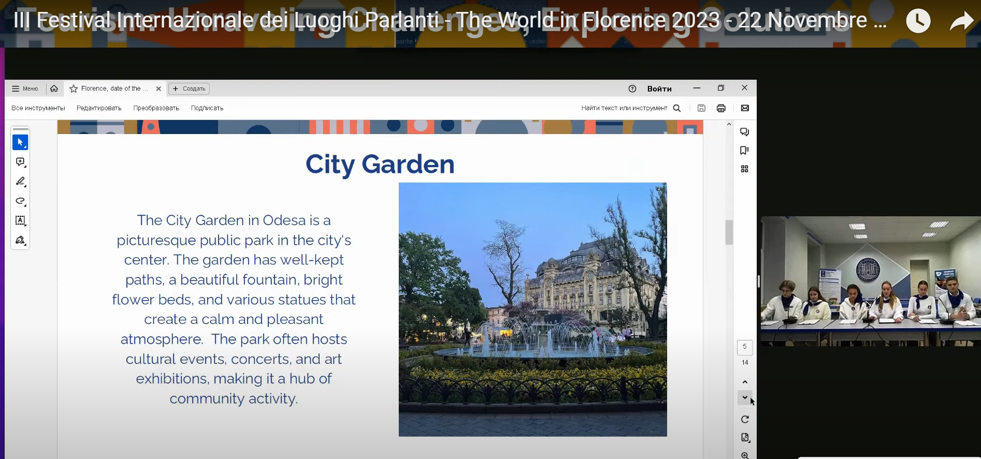Click the Войти sign-in button
The height and width of the screenshot is (459, 981).
[x=659, y=89]
